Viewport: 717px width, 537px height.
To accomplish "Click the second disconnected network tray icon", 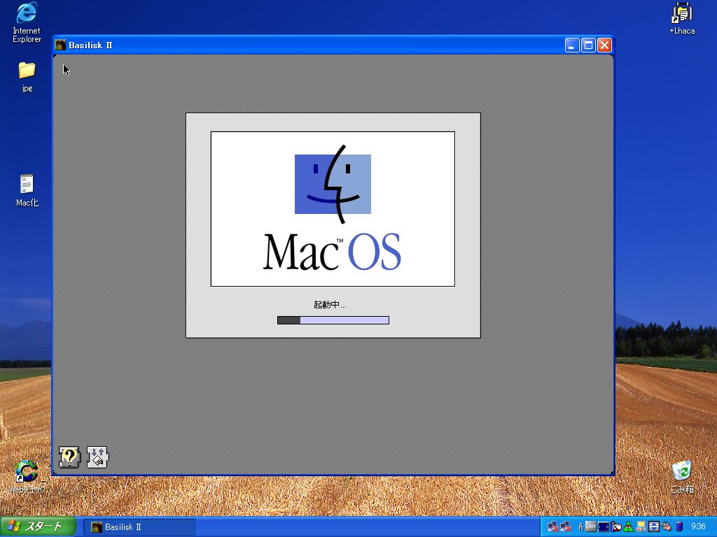I will coord(566,527).
